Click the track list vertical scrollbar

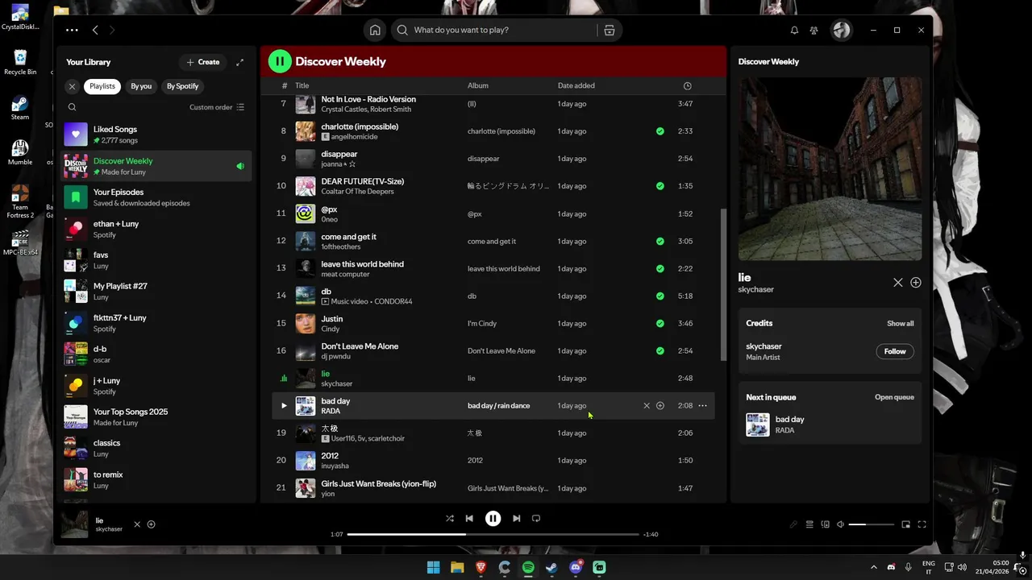tap(723, 284)
